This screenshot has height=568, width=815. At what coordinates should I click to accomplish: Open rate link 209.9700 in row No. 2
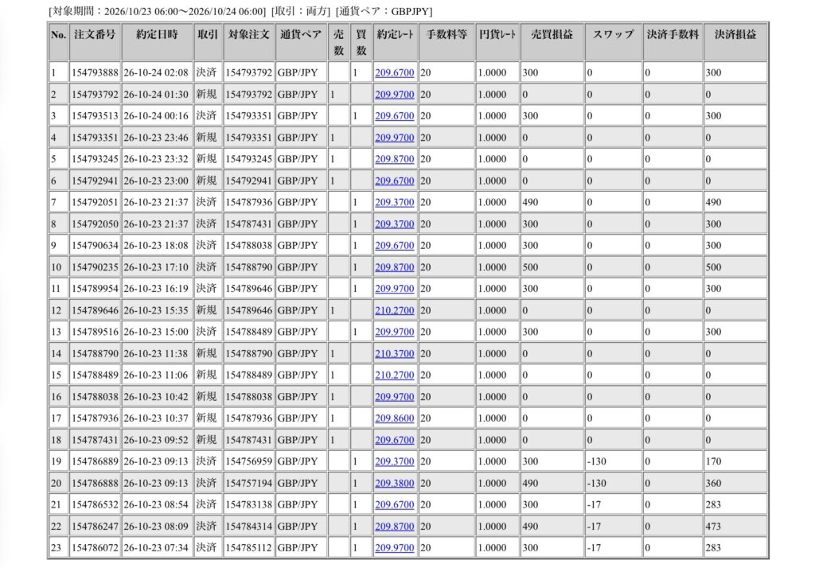(x=395, y=95)
